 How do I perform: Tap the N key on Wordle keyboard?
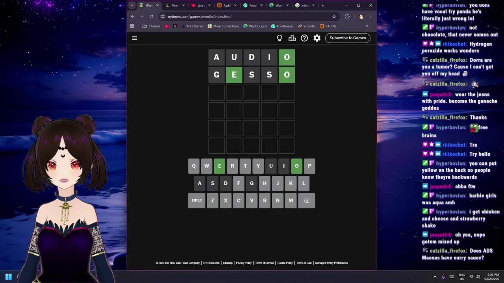click(x=278, y=200)
